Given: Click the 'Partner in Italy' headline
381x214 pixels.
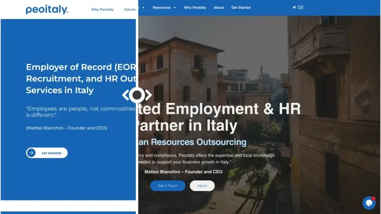Looking at the screenshot, I should [x=188, y=126].
